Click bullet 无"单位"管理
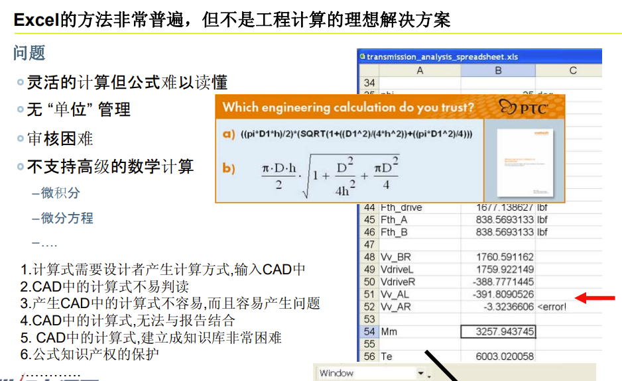 click(78, 109)
